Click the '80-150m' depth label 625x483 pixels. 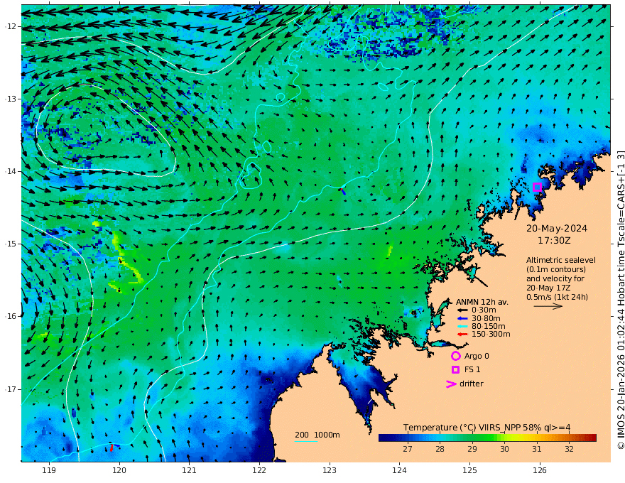(489, 327)
